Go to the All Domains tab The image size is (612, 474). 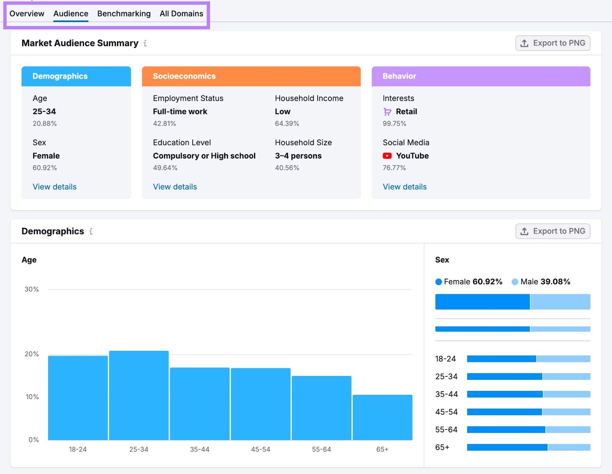(181, 14)
